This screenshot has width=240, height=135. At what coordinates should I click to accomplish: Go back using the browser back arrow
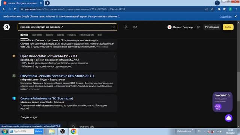coord(4,9)
